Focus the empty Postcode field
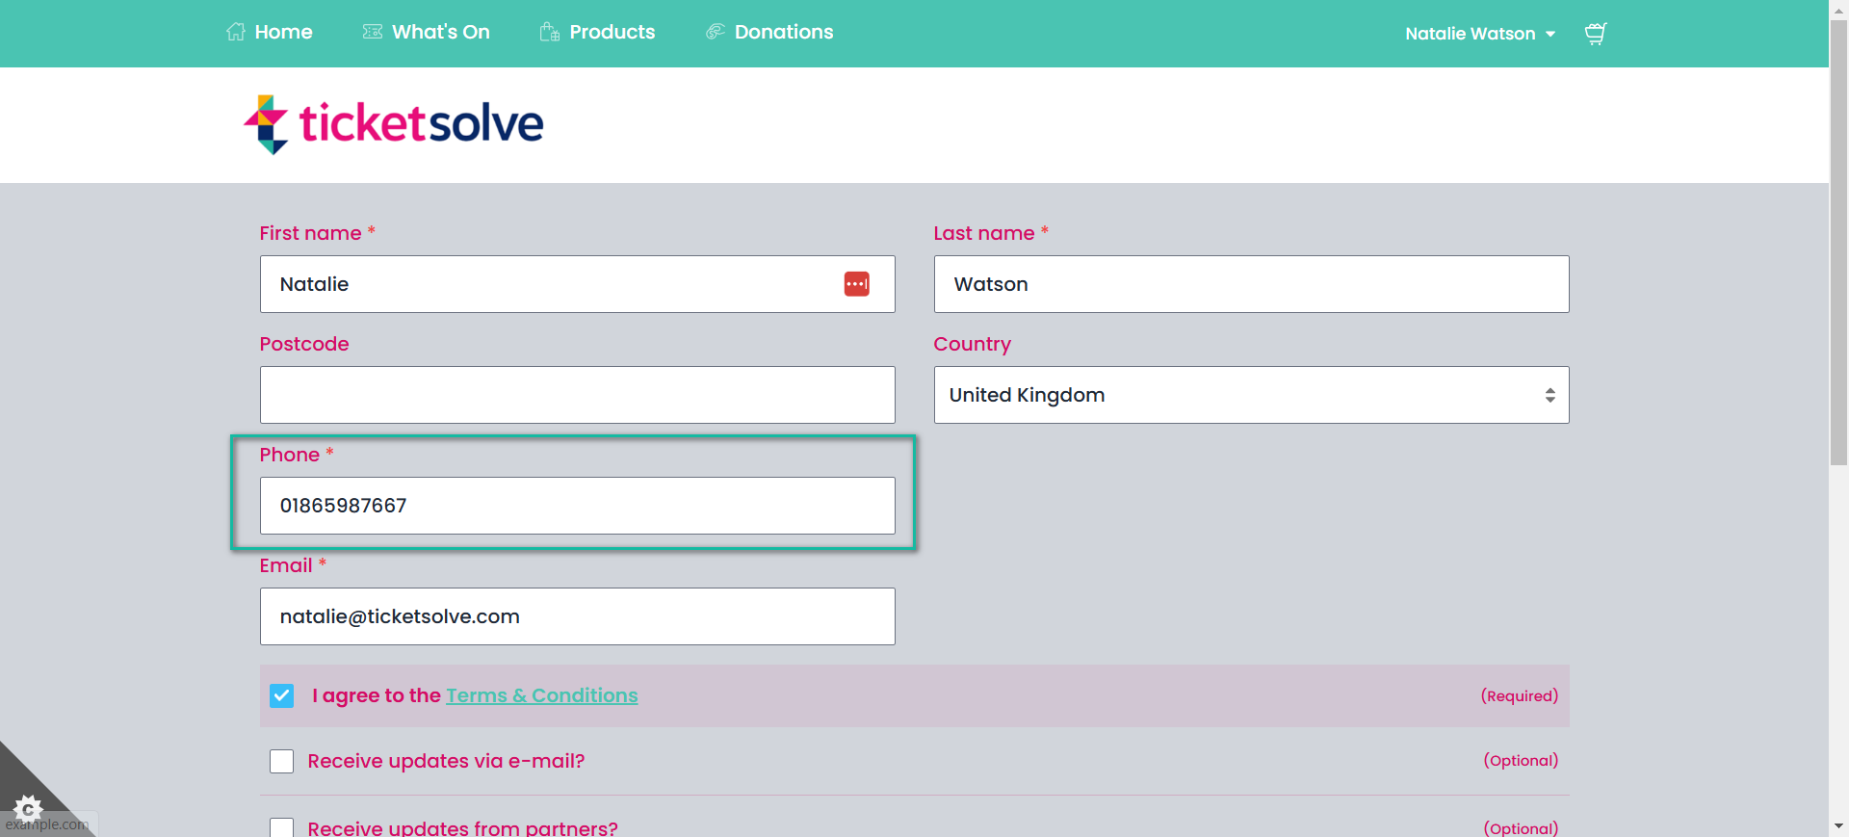This screenshot has width=1849, height=837. click(578, 395)
